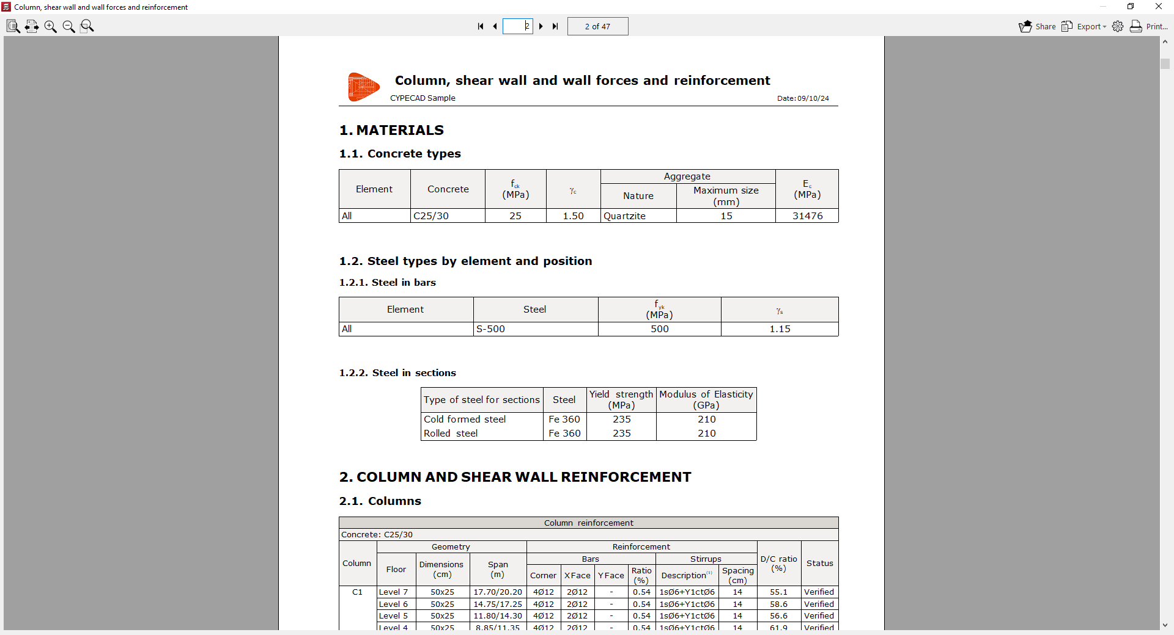Image resolution: width=1174 pixels, height=635 pixels.
Task: Click '1.2. Steel types by element and position'
Action: coord(465,261)
